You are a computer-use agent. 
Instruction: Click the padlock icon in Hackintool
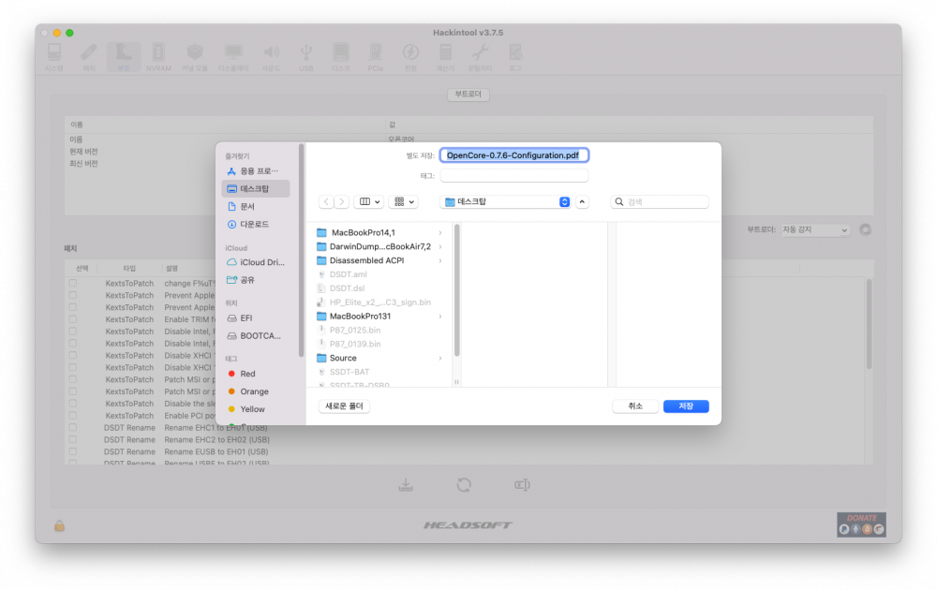pos(59,525)
